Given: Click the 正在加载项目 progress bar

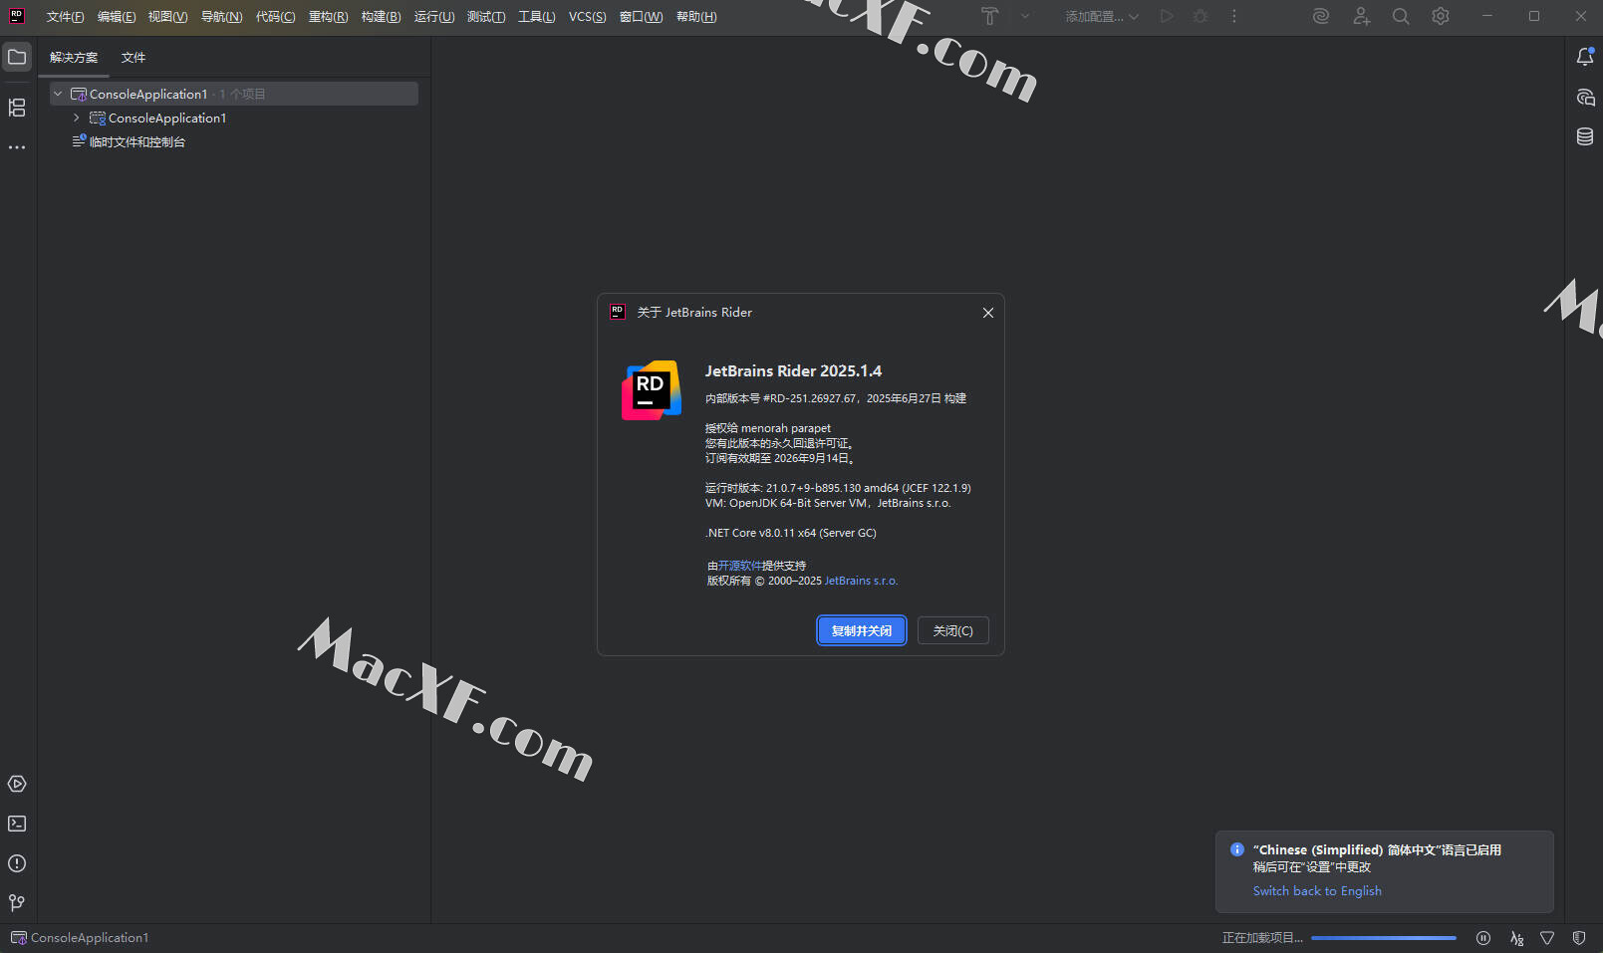Looking at the screenshot, I should point(1384,938).
